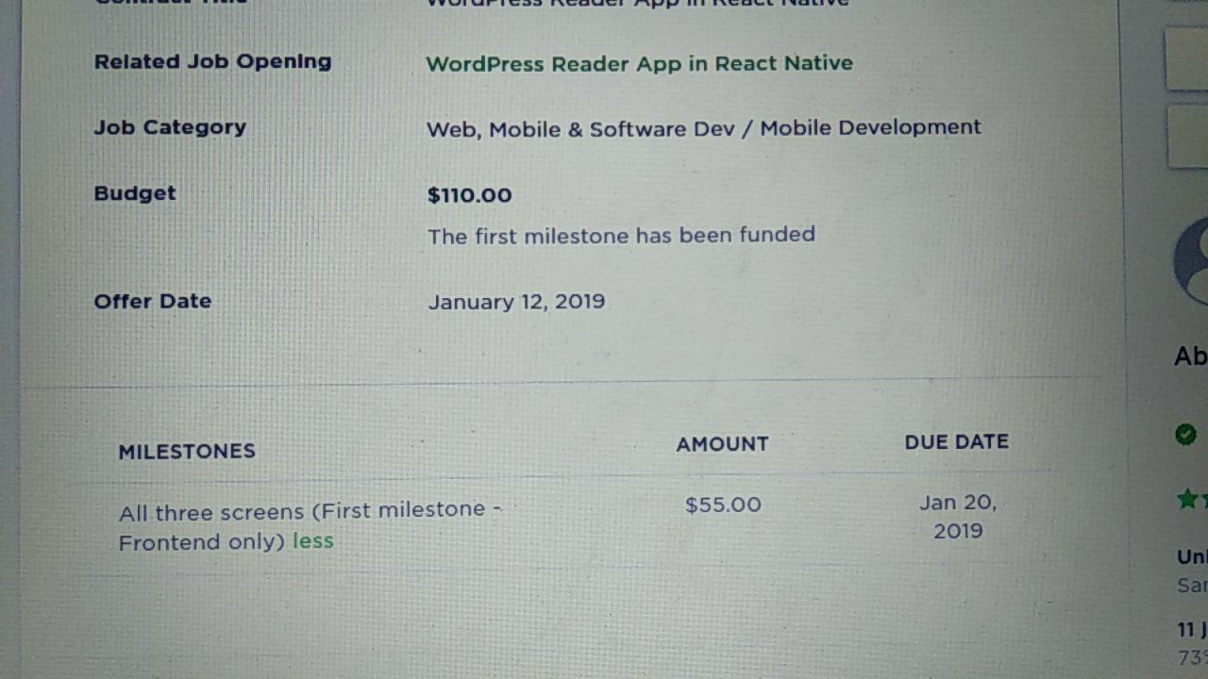Image resolution: width=1208 pixels, height=679 pixels.
Task: Open the WordPress Reader App job opening link
Action: 639,63
